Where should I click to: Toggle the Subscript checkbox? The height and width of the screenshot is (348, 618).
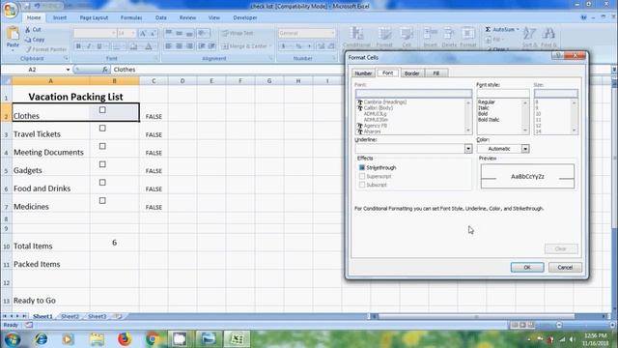pyautogui.click(x=362, y=185)
